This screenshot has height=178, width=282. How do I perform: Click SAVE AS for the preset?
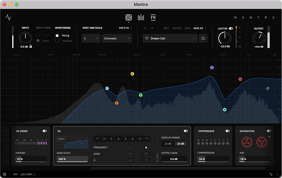coord(198,28)
